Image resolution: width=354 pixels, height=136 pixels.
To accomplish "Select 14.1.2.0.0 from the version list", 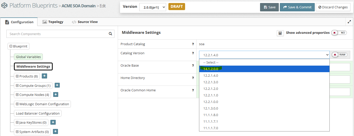I will click(x=211, y=69).
